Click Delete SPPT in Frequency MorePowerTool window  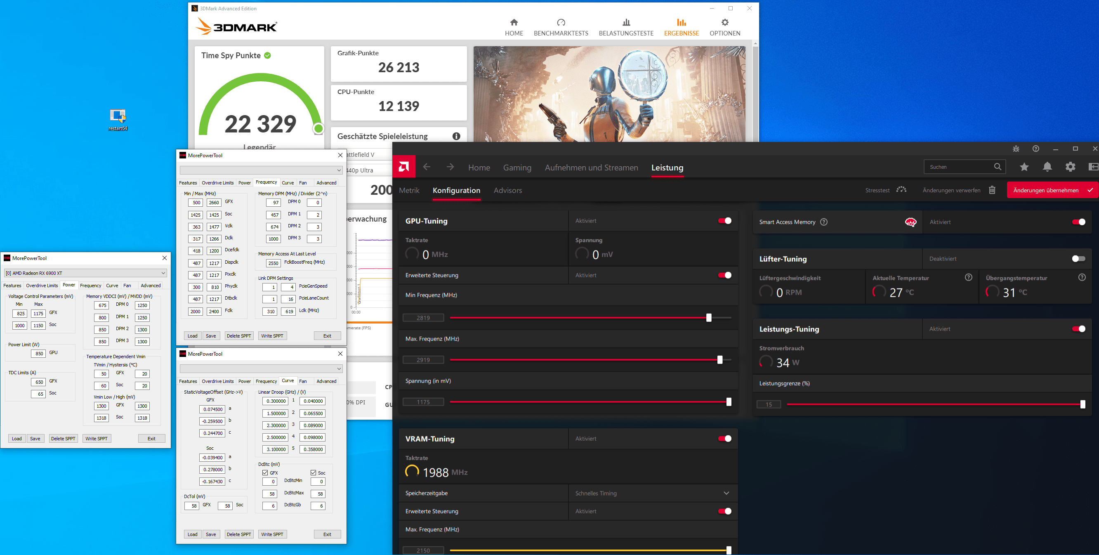point(239,336)
